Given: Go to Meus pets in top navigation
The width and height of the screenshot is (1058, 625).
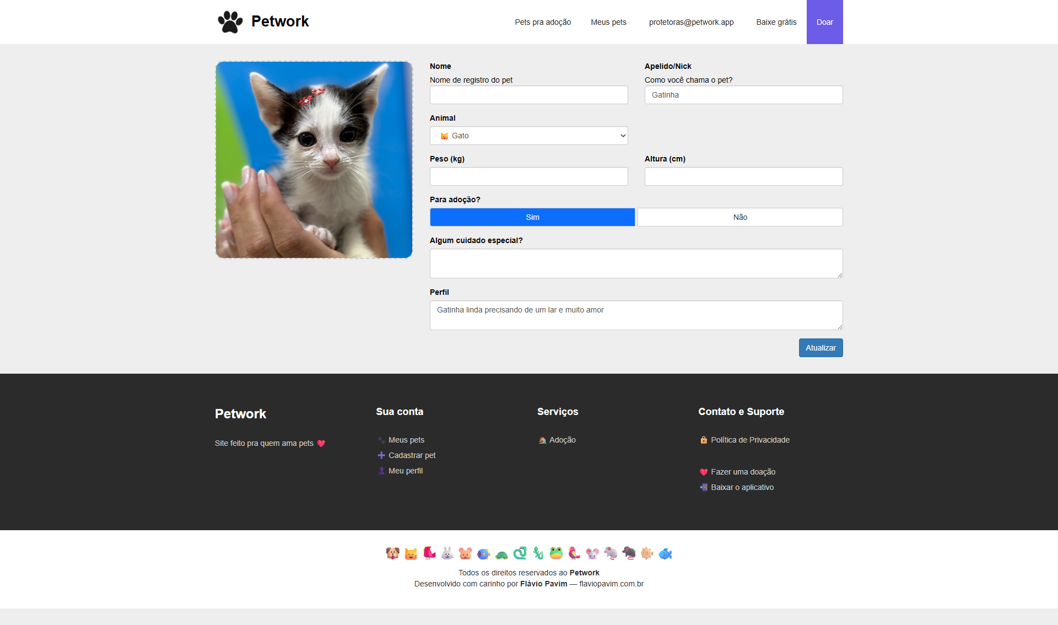Looking at the screenshot, I should pyautogui.click(x=608, y=22).
